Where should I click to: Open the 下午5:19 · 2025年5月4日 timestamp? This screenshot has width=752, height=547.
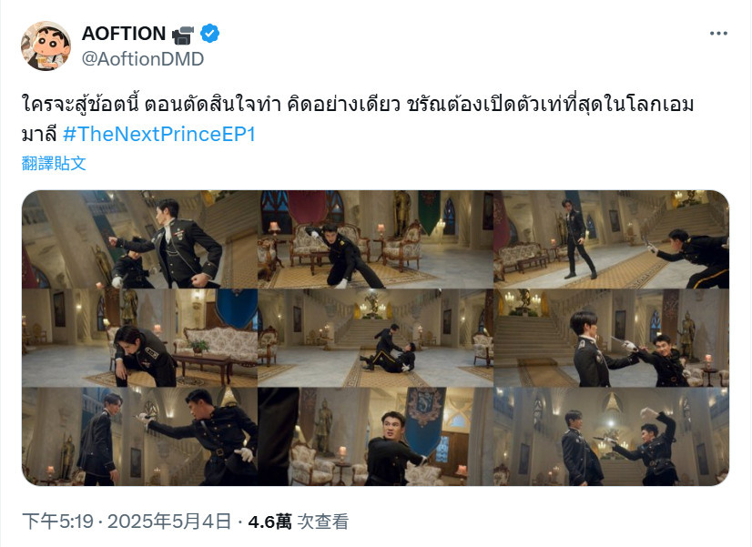point(127,522)
